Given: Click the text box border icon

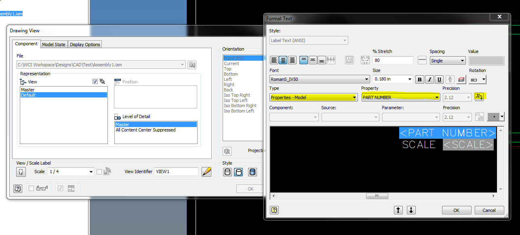Looking at the screenshot, I should coord(349,60).
